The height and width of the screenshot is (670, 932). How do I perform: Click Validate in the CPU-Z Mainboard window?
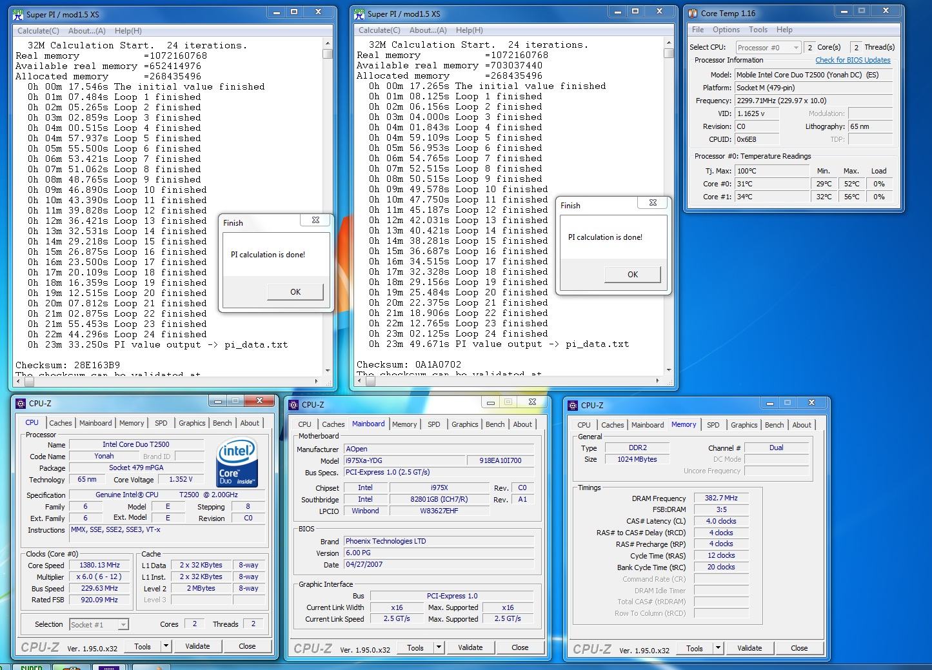470,647
